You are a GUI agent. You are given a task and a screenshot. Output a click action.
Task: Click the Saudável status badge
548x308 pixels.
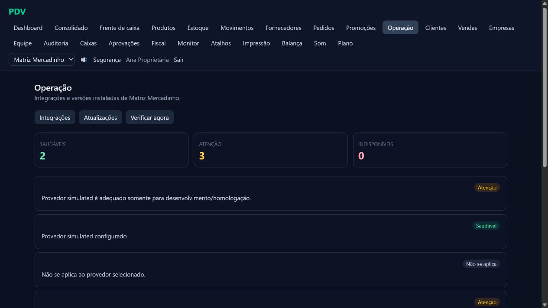tap(486, 225)
